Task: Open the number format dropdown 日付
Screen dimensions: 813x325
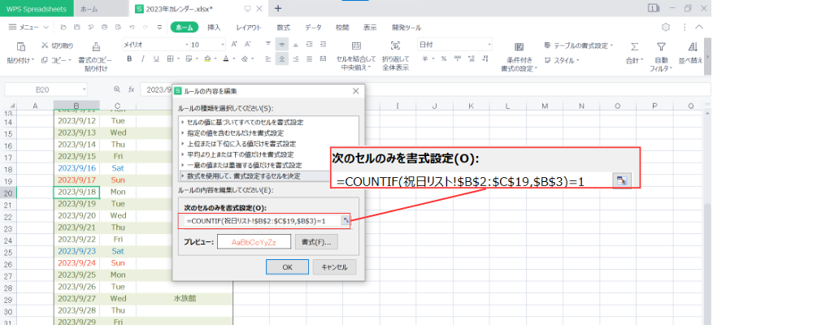Action: point(489,45)
